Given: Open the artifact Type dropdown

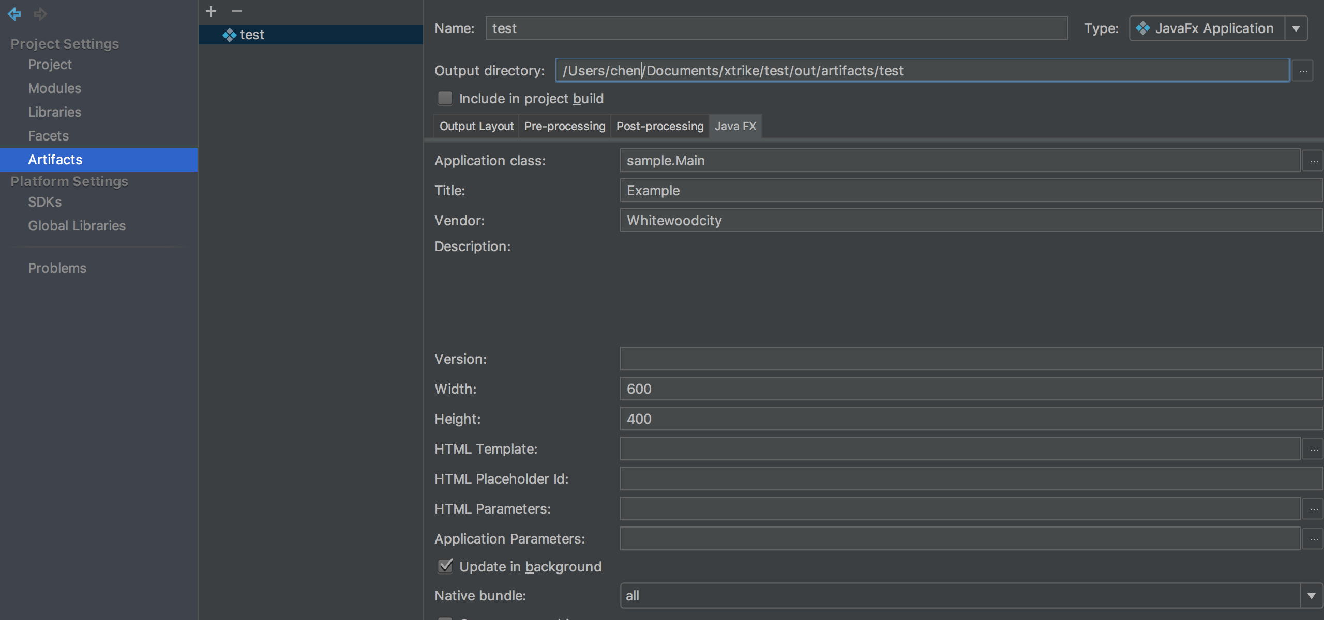Looking at the screenshot, I should (1296, 28).
